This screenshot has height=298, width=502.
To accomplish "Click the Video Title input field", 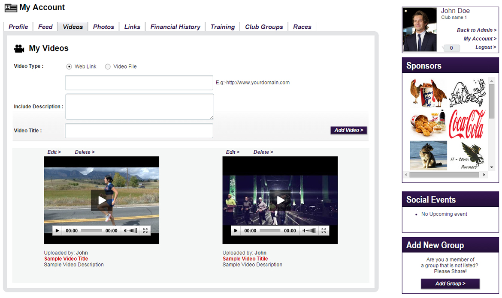I will (x=139, y=131).
